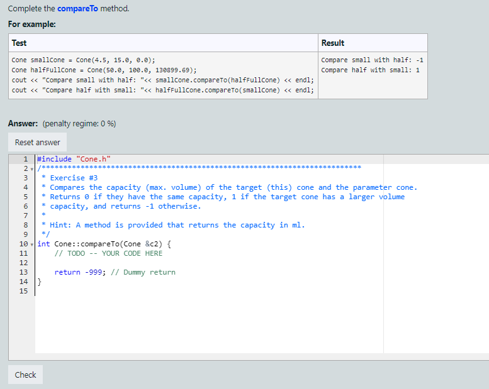Image resolution: width=489 pixels, height=389 pixels.
Task: Click the 'For example:' heading
Action: click(x=32, y=24)
